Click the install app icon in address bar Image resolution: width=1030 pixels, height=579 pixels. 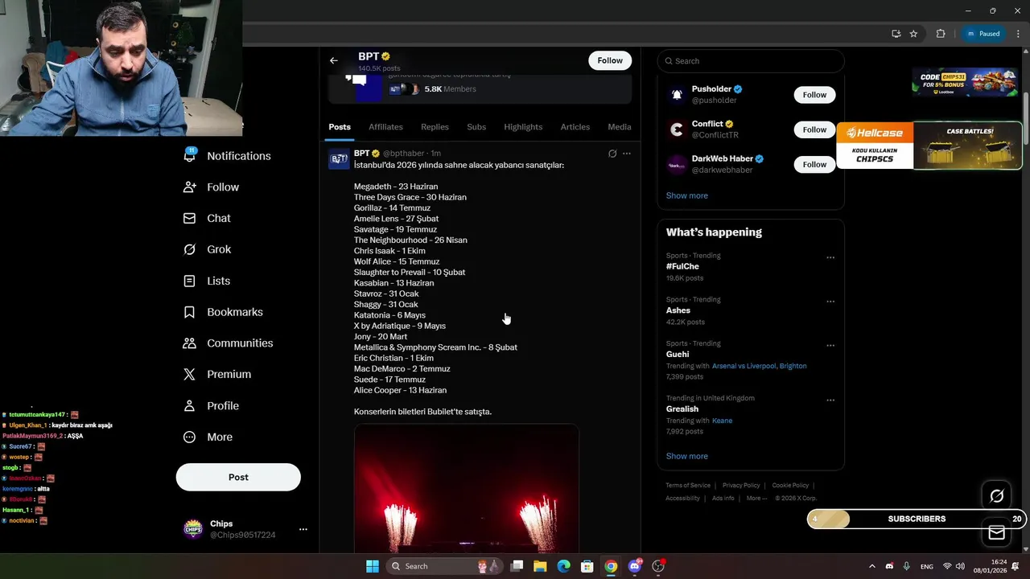896,34
